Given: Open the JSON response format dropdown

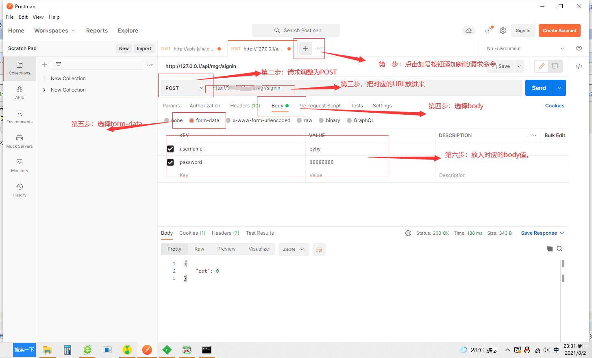Looking at the screenshot, I should coord(294,249).
